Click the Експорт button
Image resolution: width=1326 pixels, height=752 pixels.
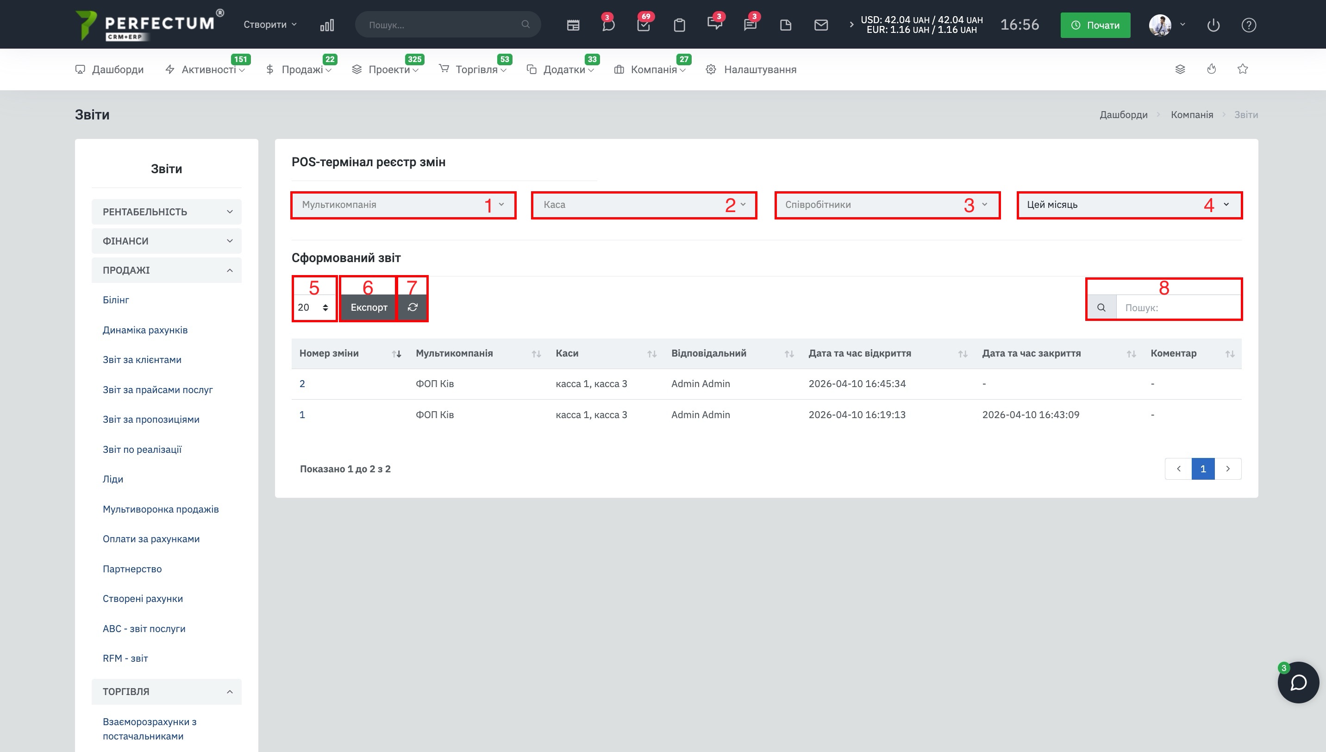tap(368, 307)
